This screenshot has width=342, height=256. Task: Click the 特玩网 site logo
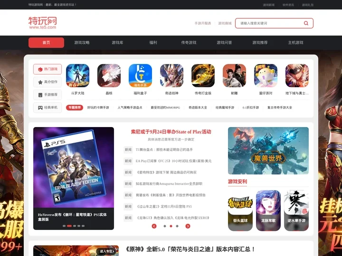pyautogui.click(x=43, y=23)
